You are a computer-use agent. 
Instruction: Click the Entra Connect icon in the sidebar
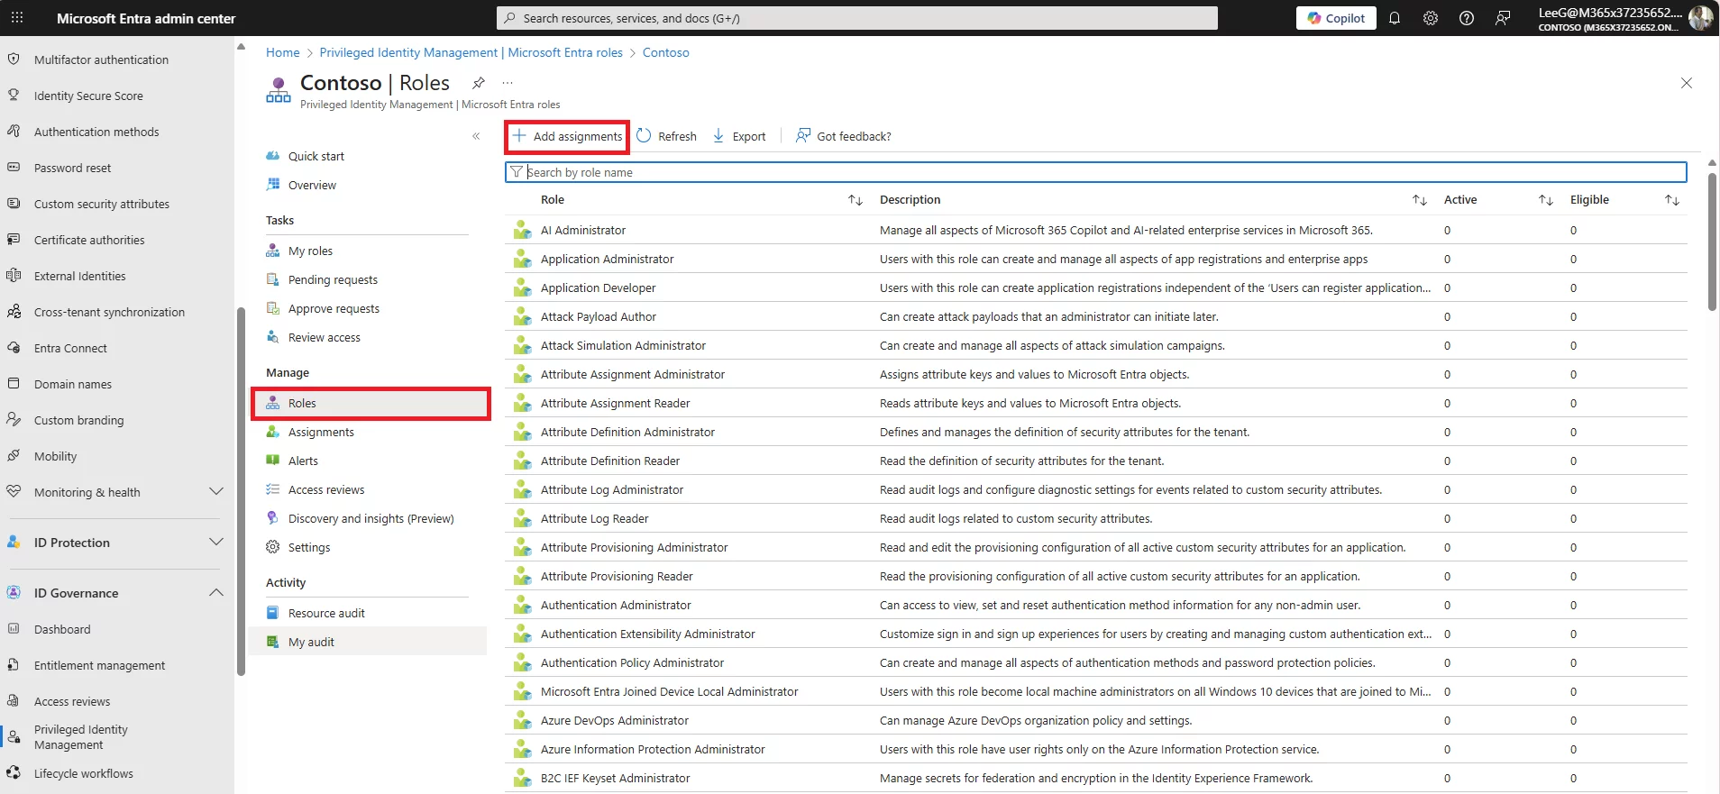point(14,348)
